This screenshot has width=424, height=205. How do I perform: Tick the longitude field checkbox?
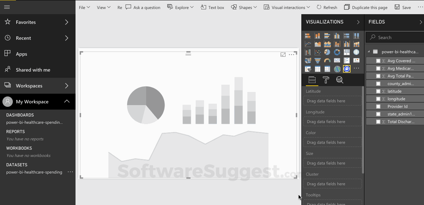tap(378, 99)
